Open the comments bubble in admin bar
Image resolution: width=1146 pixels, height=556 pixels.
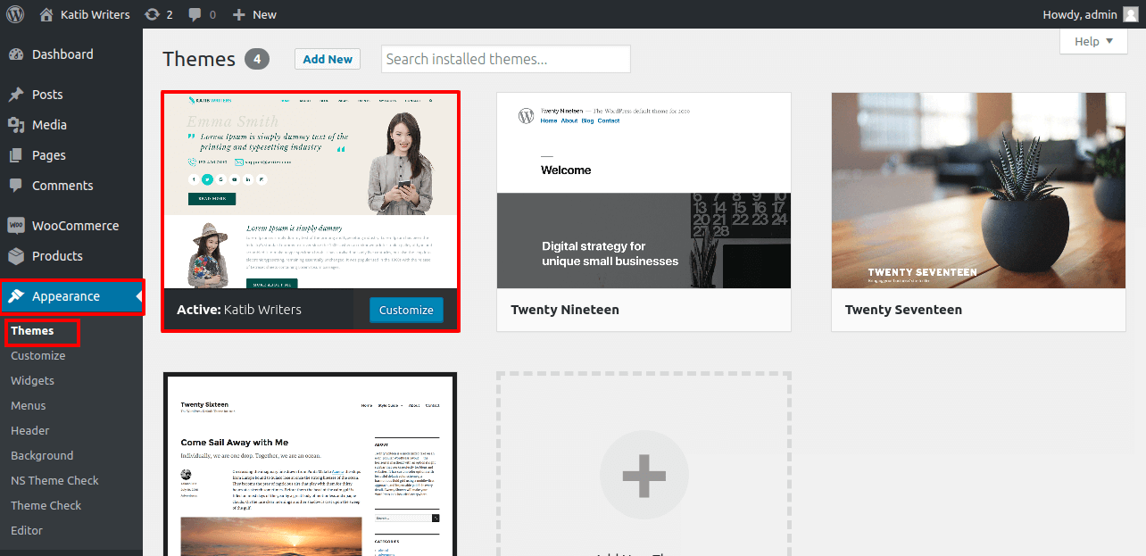pos(194,14)
